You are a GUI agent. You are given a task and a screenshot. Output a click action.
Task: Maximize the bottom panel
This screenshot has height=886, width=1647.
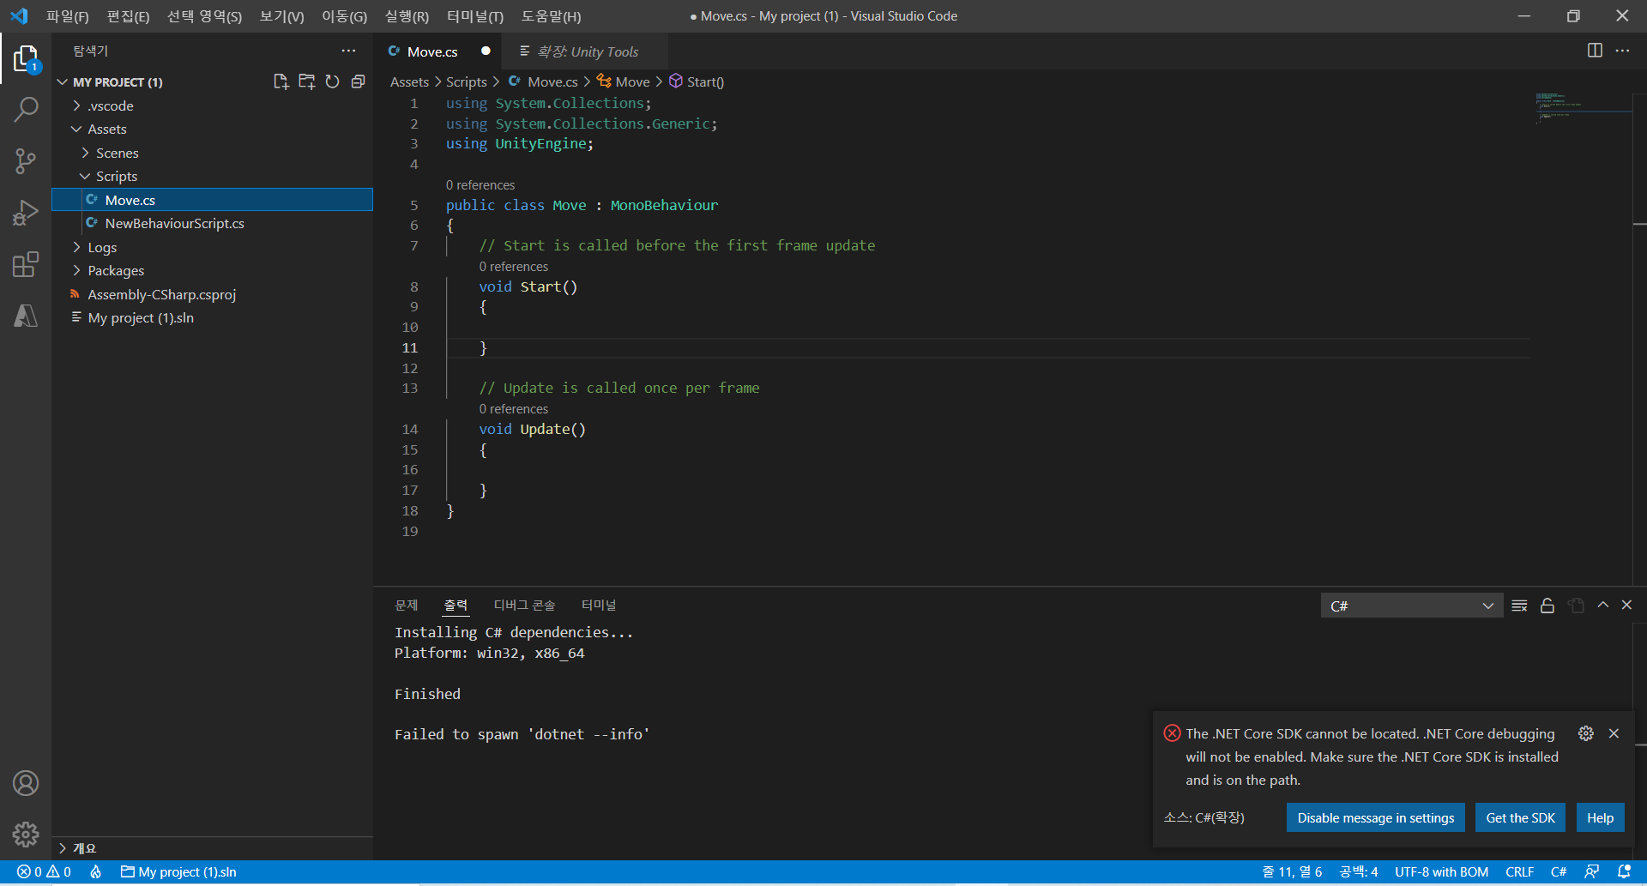1602,605
